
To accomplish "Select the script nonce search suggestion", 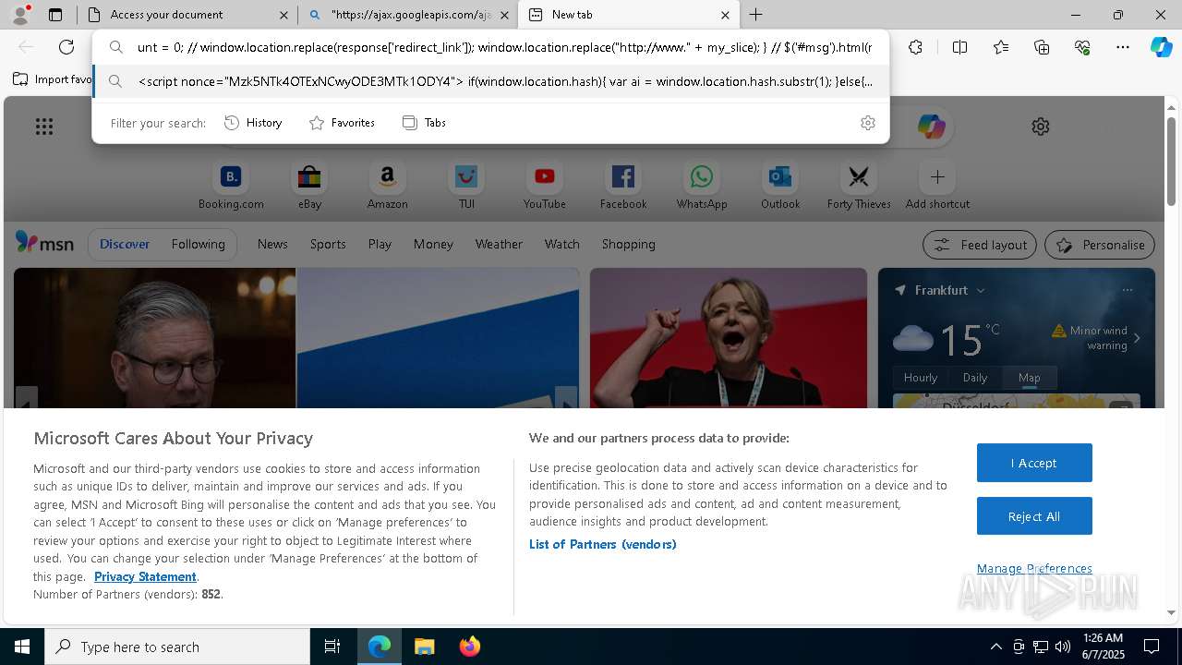I will pyautogui.click(x=491, y=81).
